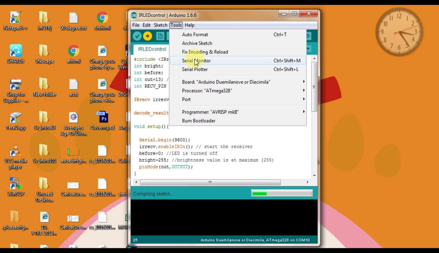Launch the TeraCopy desktop shortcut

tap(15, 121)
